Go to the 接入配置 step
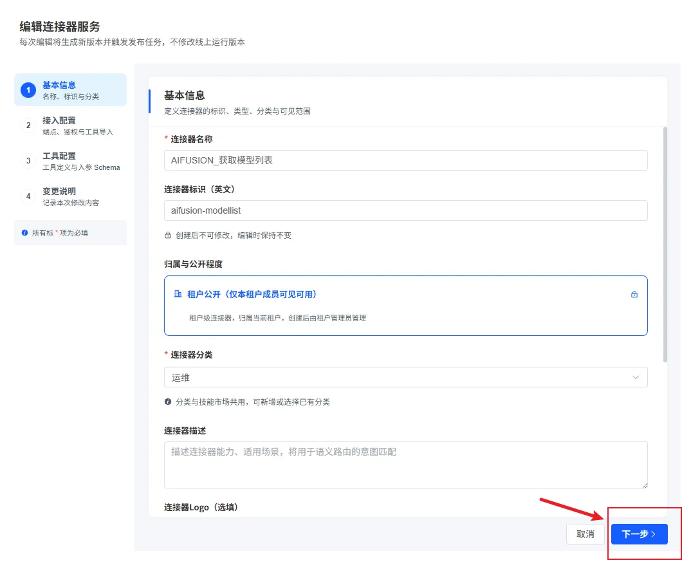This screenshot has width=691, height=585. coord(71,125)
